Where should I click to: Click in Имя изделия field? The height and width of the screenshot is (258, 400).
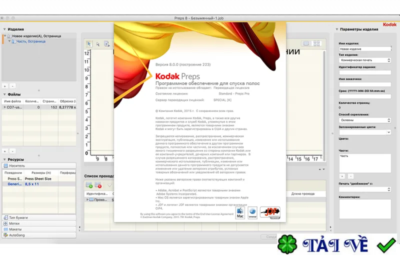click(x=365, y=48)
